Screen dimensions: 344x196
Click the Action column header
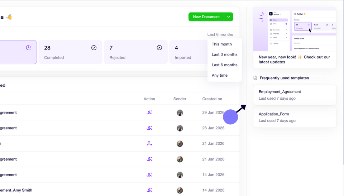pos(149,99)
